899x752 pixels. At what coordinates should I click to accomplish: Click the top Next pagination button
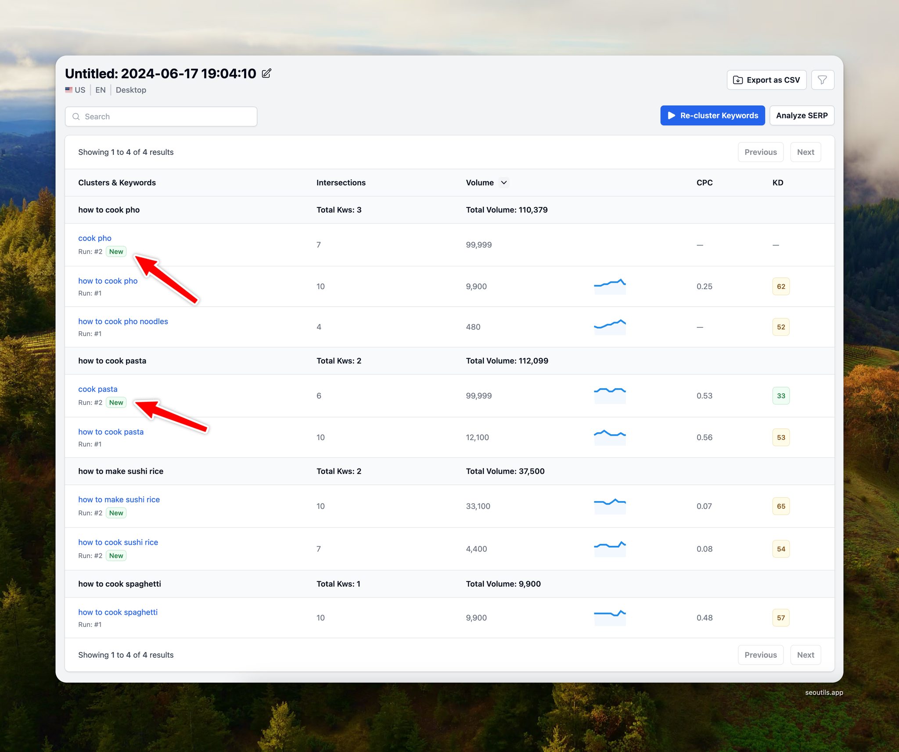tap(805, 152)
